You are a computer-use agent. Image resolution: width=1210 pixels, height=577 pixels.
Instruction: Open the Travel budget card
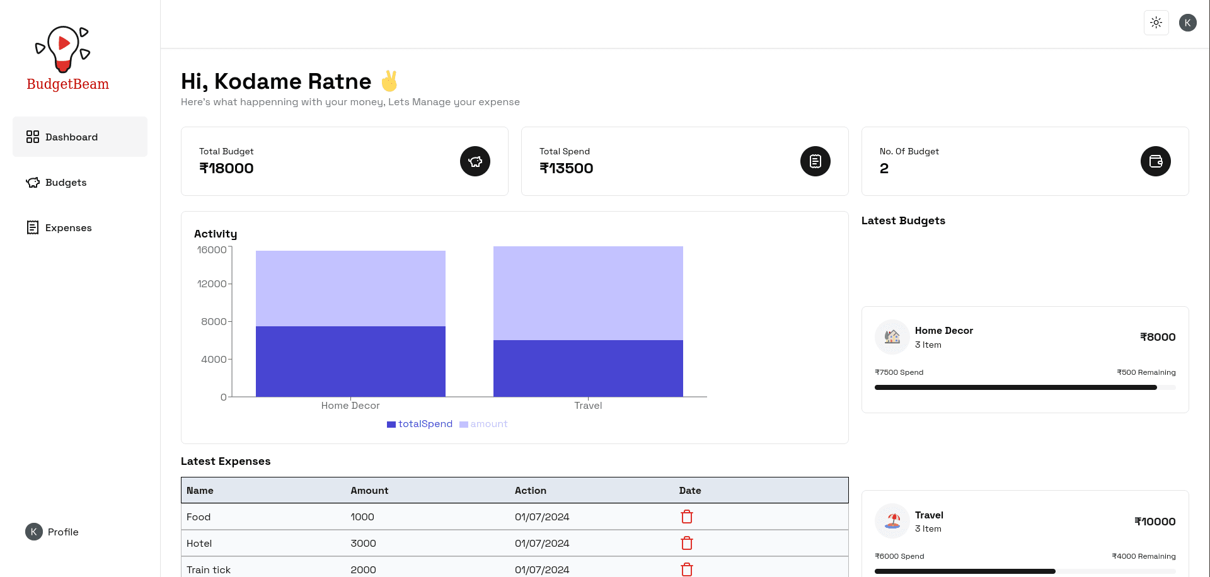pos(1024,532)
